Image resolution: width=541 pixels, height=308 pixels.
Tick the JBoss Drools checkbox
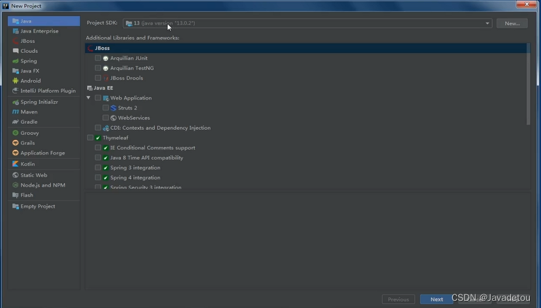pos(98,78)
